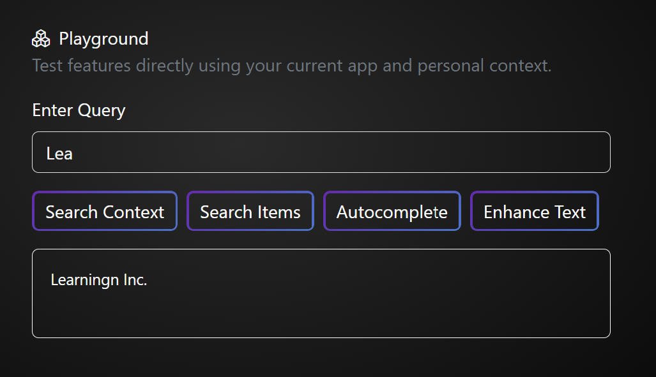
Task: Click 'personal context' in the subtitle
Action: click(x=484, y=66)
